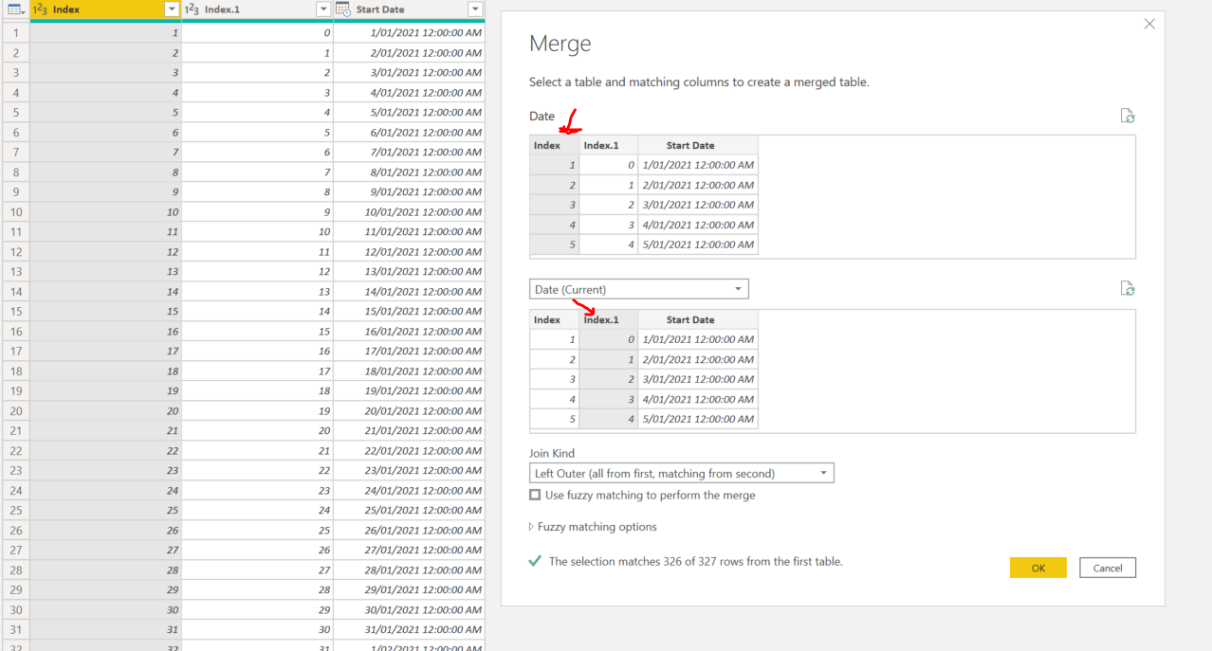Click 5/01/2021 12:00:00 AM in second merge table

pyautogui.click(x=698, y=419)
